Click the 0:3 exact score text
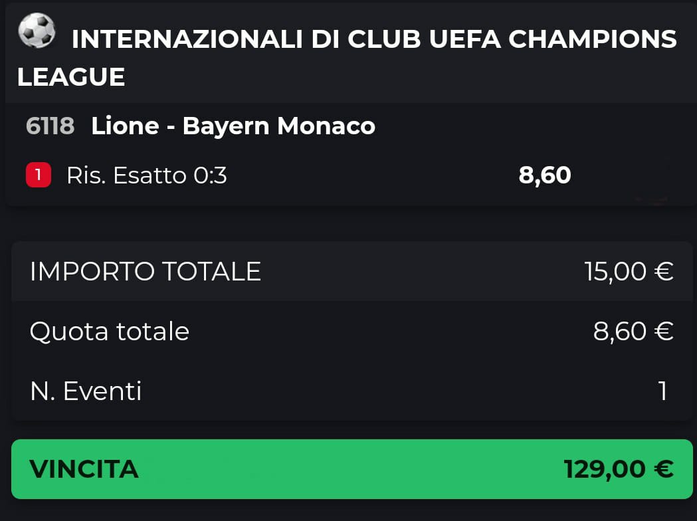Screen dimensions: 697x521 pos(210,175)
